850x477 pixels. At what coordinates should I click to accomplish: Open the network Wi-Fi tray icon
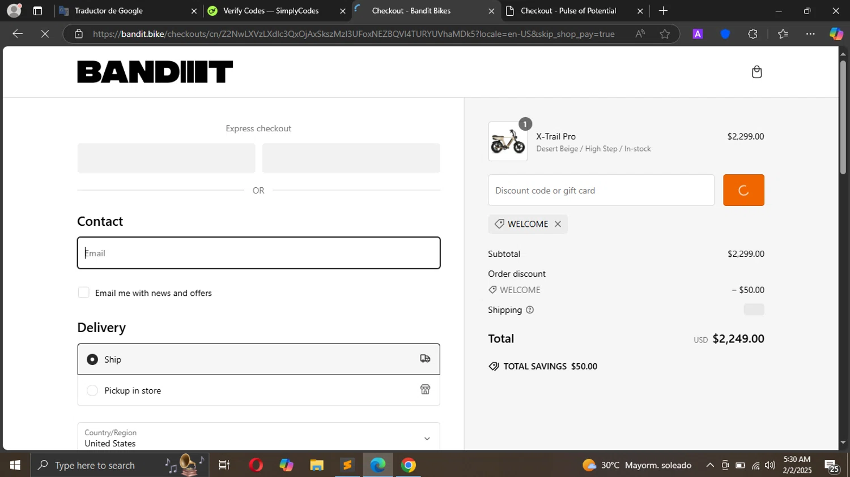(x=755, y=465)
